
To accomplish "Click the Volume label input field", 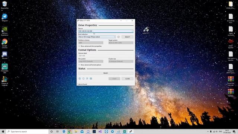I will [106, 56].
